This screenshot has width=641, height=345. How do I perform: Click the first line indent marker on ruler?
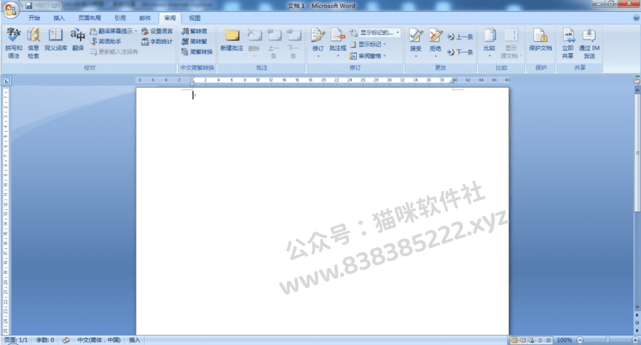(x=192, y=78)
